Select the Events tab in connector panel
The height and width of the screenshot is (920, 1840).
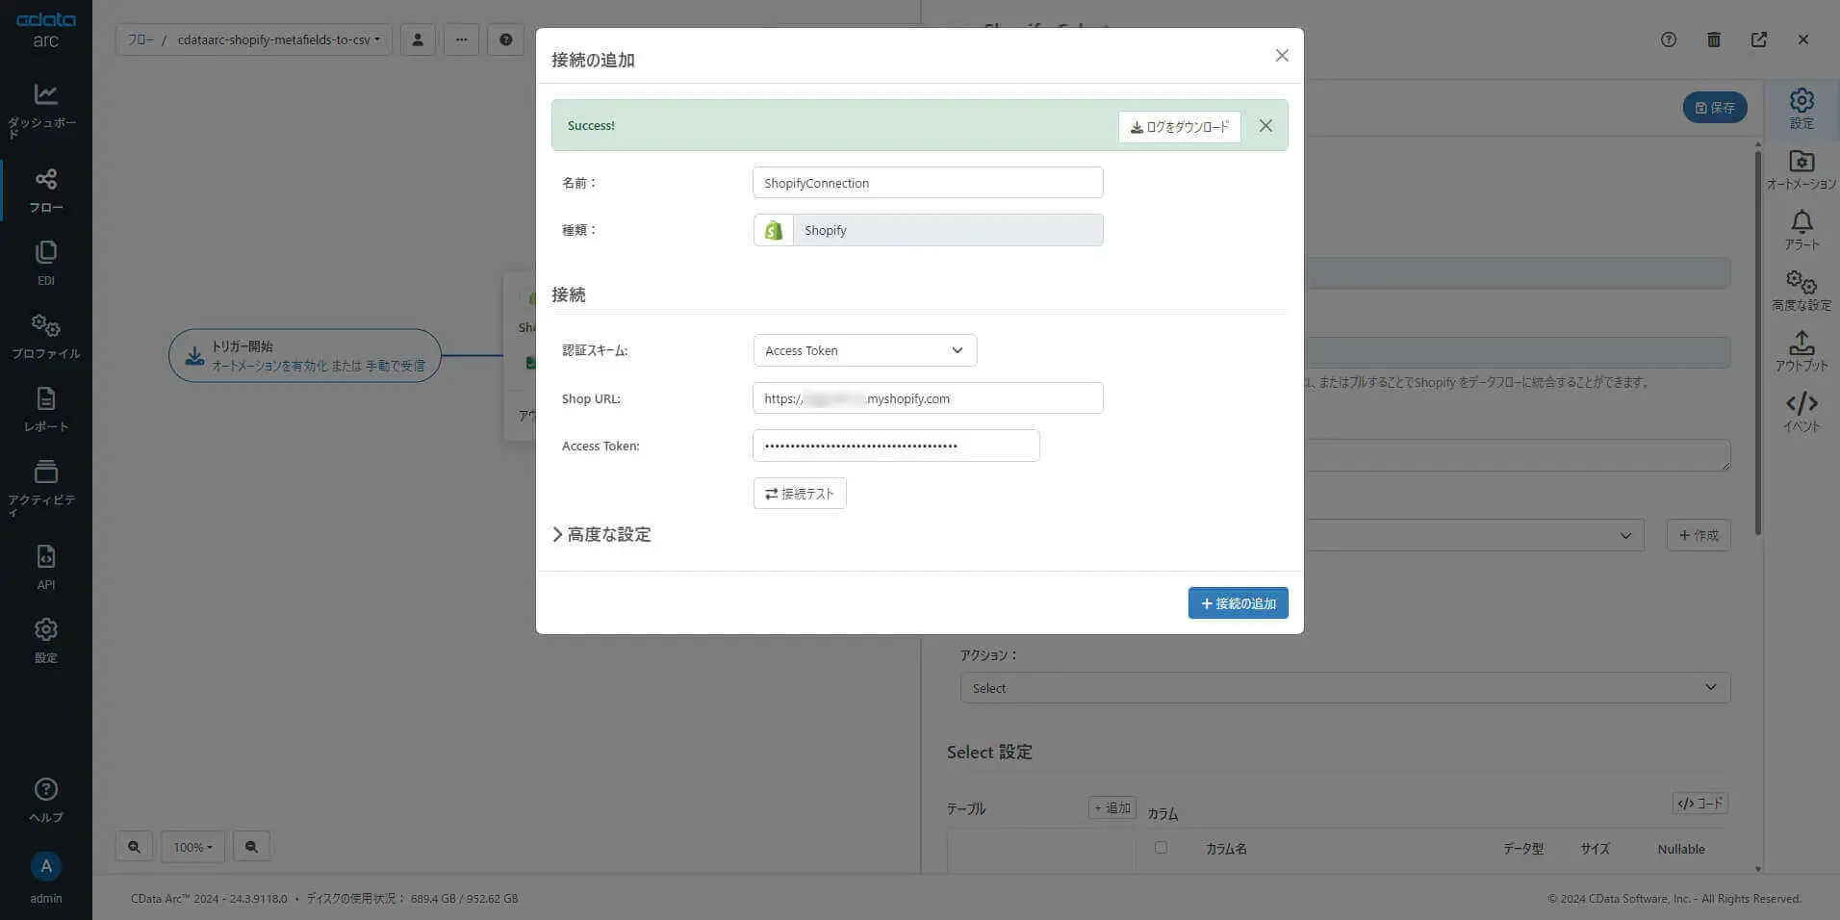(1802, 413)
